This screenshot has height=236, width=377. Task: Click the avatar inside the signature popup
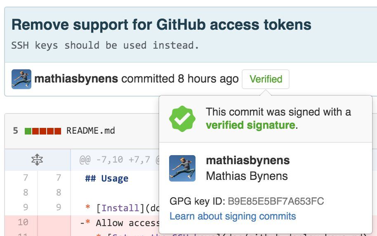[182, 168]
